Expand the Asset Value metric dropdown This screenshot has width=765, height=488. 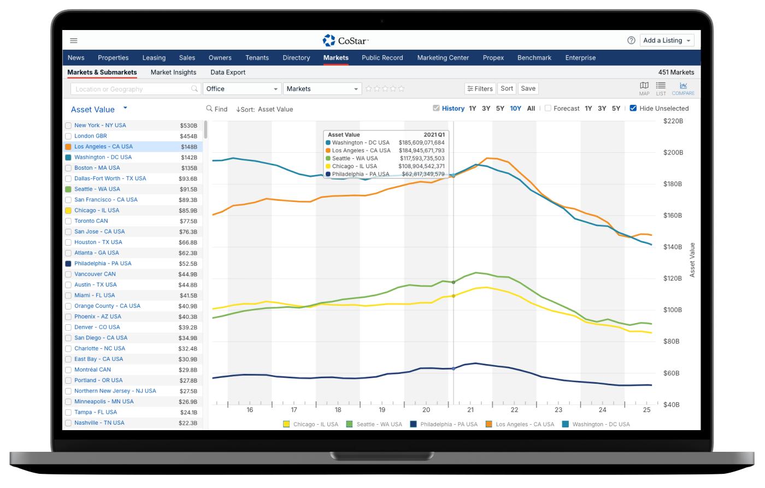coord(125,108)
